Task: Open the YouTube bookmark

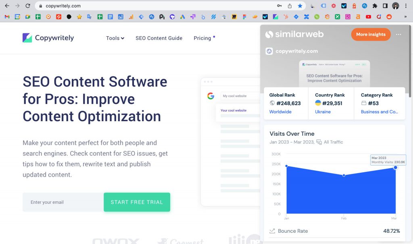Action: (368, 17)
